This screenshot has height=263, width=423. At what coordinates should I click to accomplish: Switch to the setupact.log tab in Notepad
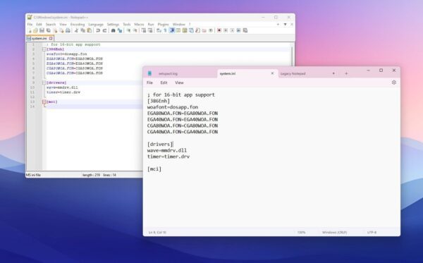coord(168,73)
